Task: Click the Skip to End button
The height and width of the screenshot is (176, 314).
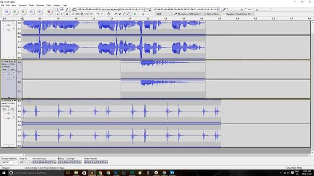Action: tap(39, 12)
